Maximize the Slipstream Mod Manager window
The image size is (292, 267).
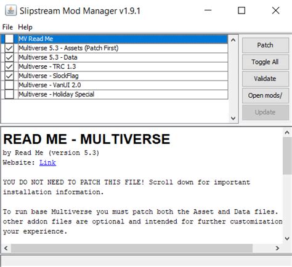241,10
